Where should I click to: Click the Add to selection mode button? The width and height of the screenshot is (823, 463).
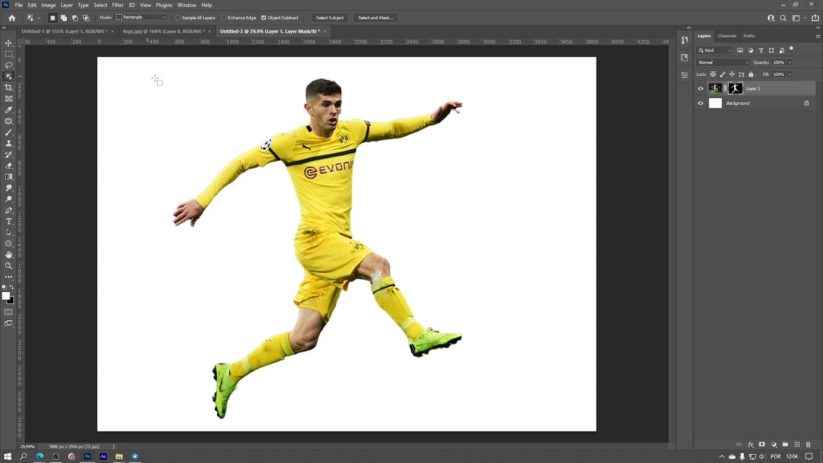(x=64, y=18)
